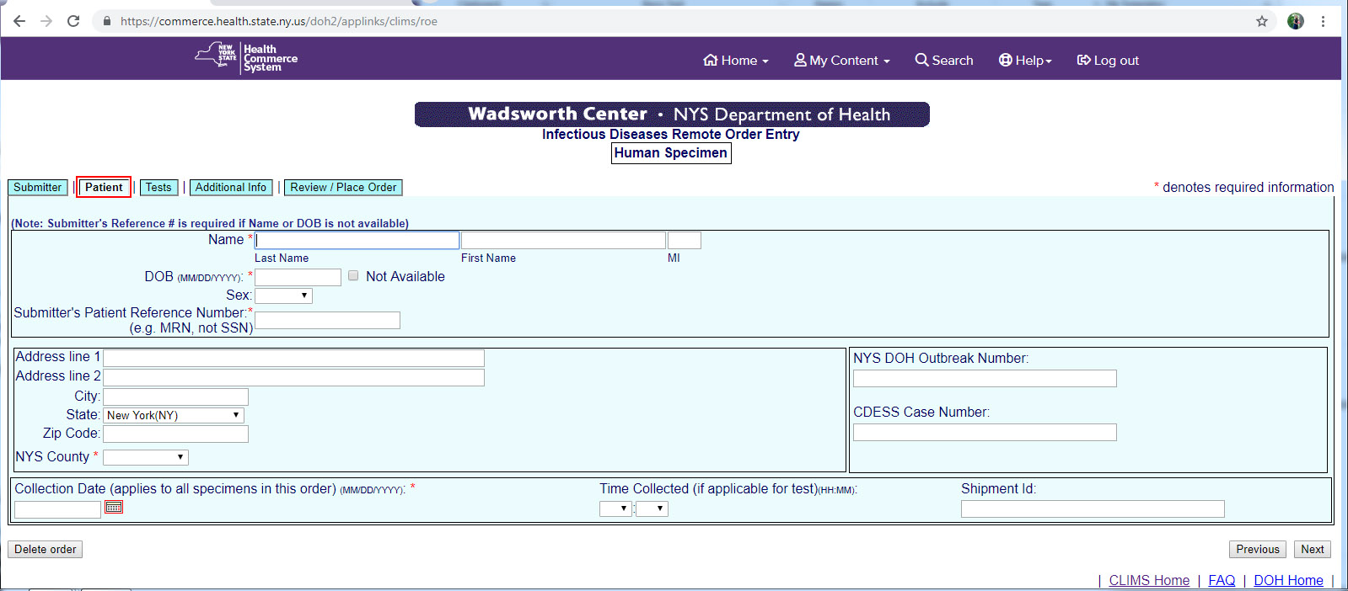
Task: Bookmark page with the star icon
Action: click(1262, 21)
